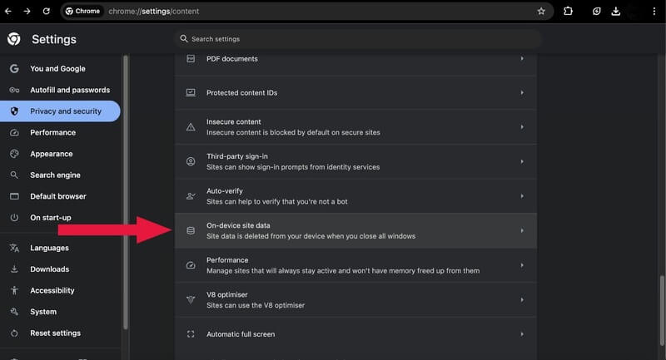Viewport: 666px width, 360px height.
Task: Open Default browser settings
Action: (60, 196)
